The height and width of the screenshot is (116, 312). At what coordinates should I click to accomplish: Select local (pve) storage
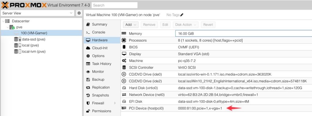point(30,46)
